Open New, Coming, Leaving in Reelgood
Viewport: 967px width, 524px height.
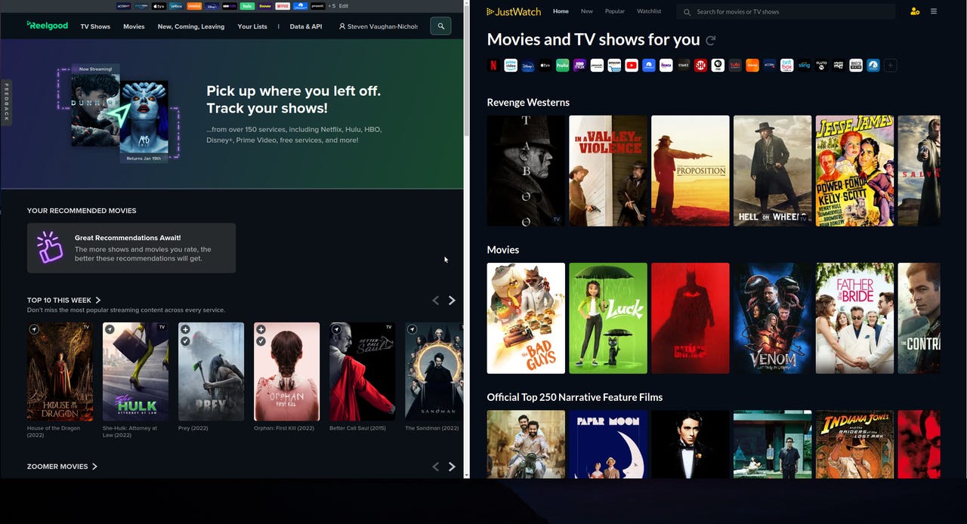[191, 26]
